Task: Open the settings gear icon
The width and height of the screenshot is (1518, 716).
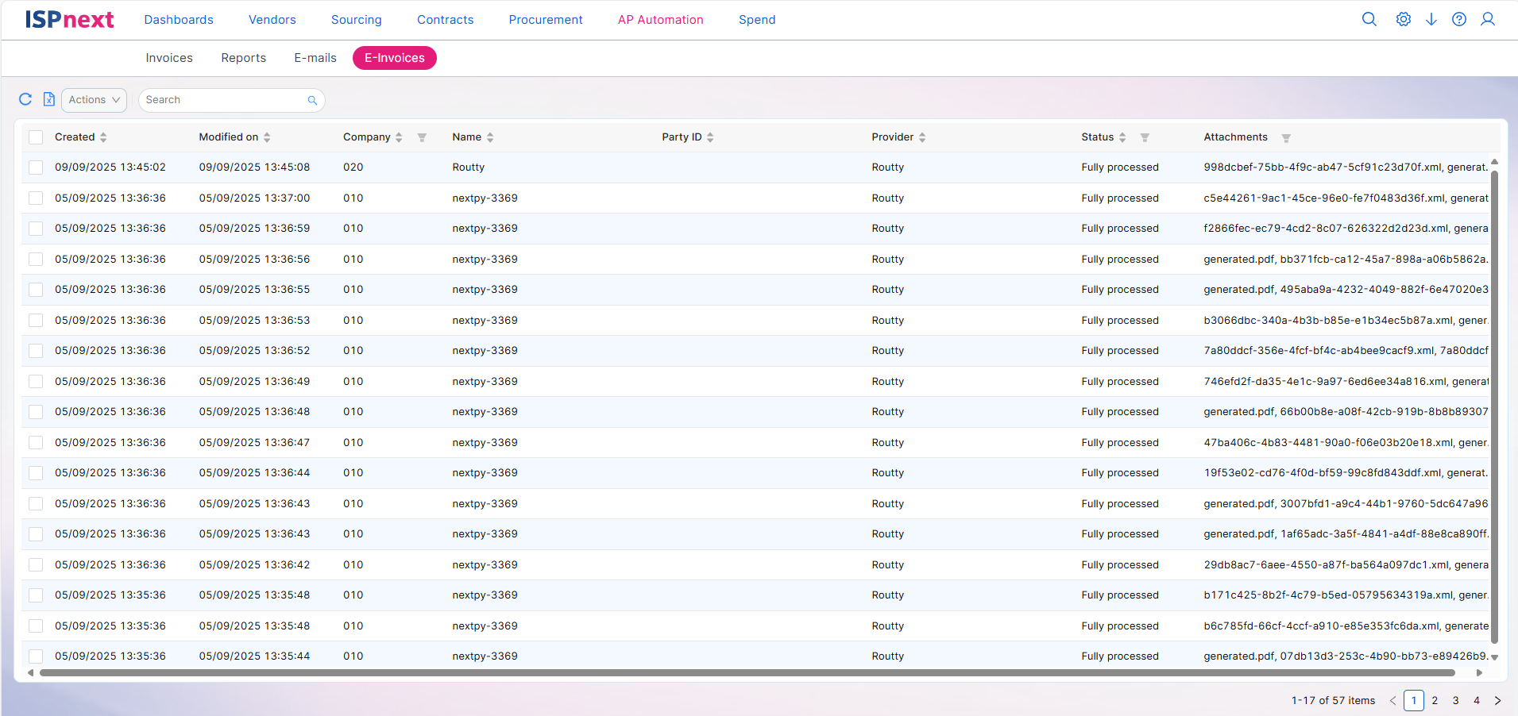Action: tap(1404, 19)
